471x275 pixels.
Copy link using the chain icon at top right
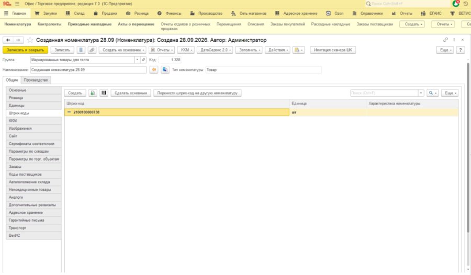point(445,40)
